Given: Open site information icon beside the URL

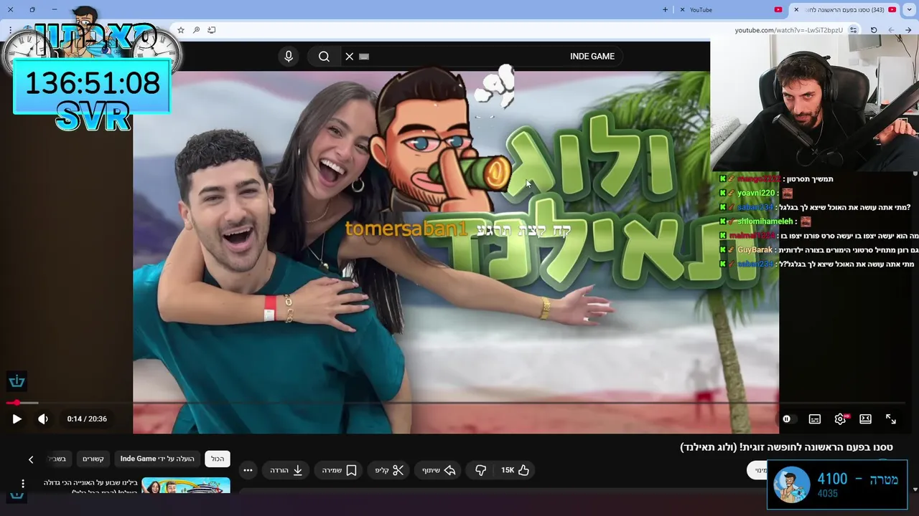Looking at the screenshot, I should point(853,30).
